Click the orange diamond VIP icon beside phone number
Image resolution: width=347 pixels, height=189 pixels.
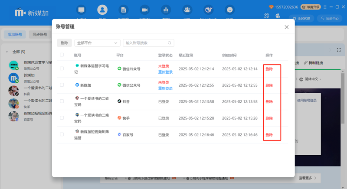tap(271, 7)
